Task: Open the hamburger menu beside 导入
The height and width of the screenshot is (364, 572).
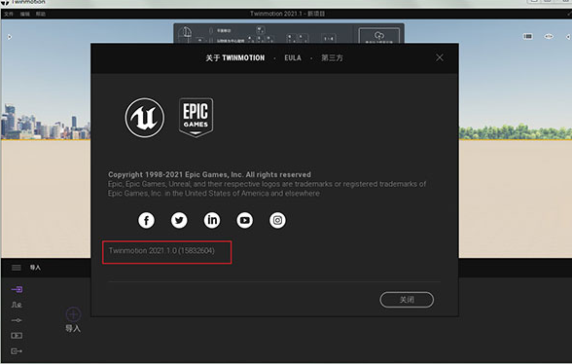Action: tap(16, 268)
